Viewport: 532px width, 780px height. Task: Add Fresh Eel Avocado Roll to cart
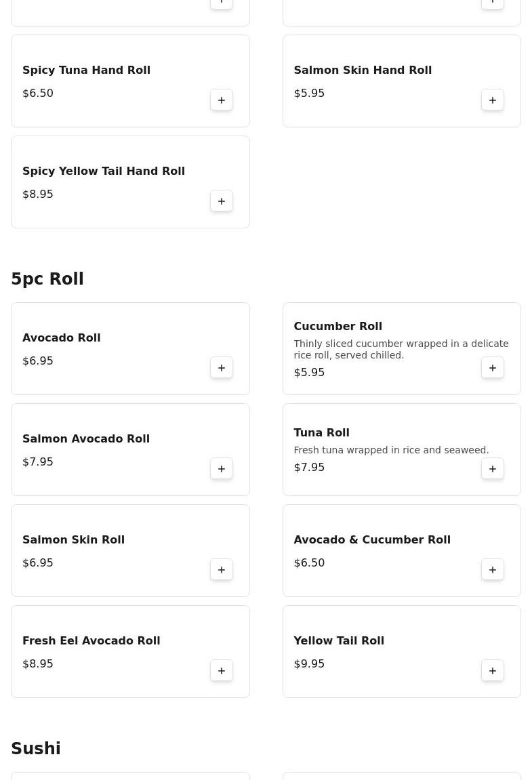[222, 671]
